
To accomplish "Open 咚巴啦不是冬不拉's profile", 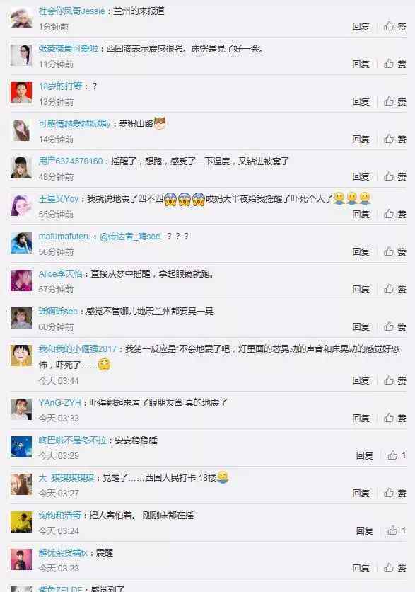I will [x=72, y=440].
